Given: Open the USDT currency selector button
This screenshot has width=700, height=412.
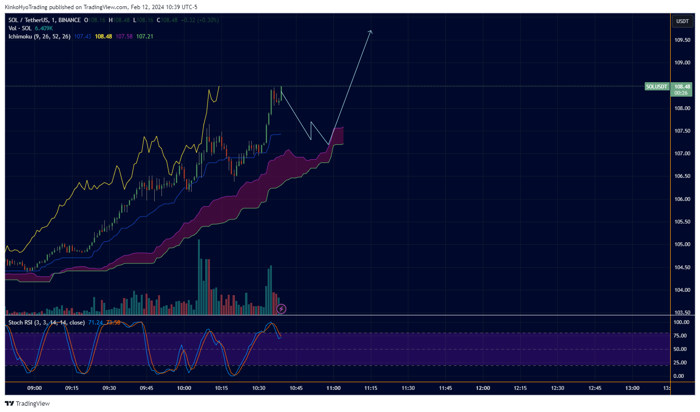Looking at the screenshot, I should pyautogui.click(x=682, y=21).
